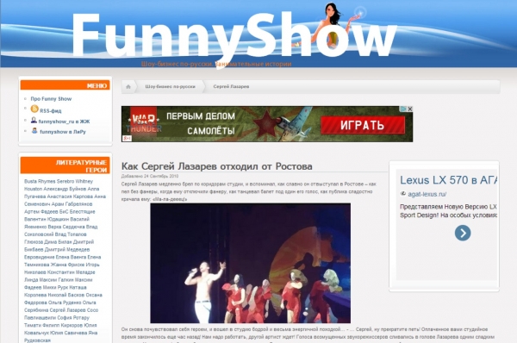
Task: Select the Busta Rhymes tag link
Action: (x=40, y=181)
